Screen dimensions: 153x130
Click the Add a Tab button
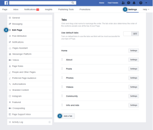tap(68, 116)
